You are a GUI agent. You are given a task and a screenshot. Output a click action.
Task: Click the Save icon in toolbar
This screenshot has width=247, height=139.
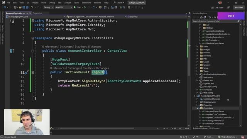pyautogui.click(x=24, y=7)
